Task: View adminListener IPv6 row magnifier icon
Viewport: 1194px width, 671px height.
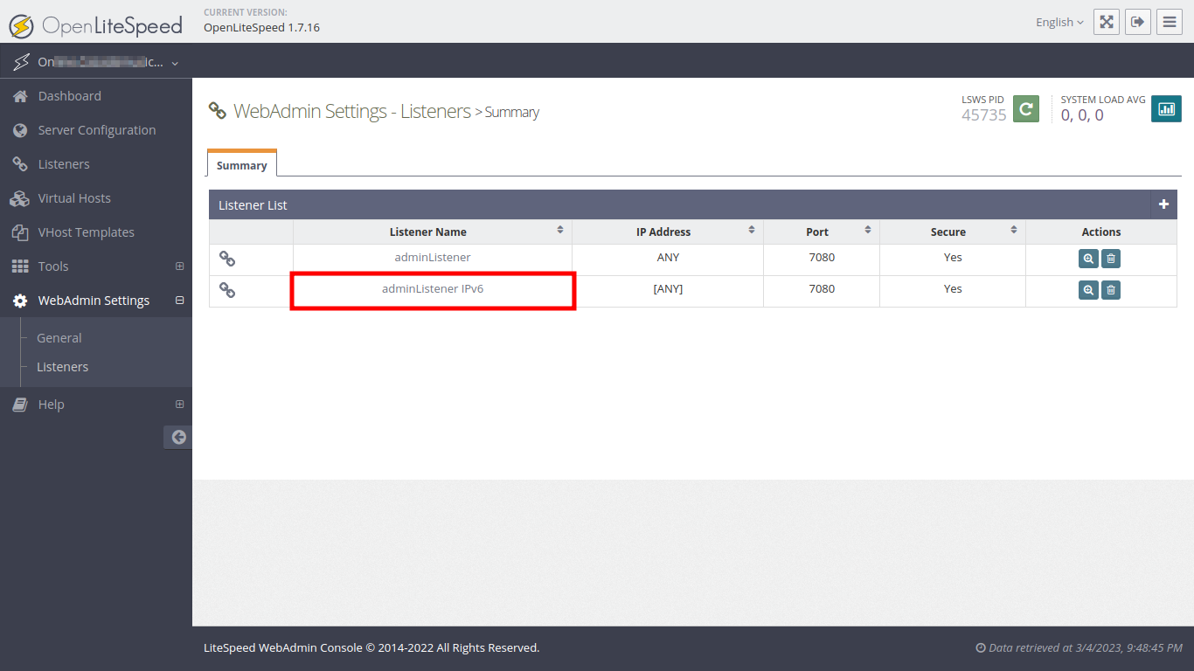Action: (1088, 290)
